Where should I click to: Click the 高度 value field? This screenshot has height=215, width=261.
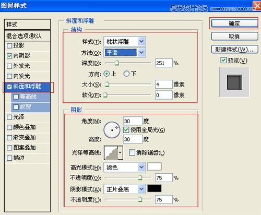pos(133,139)
